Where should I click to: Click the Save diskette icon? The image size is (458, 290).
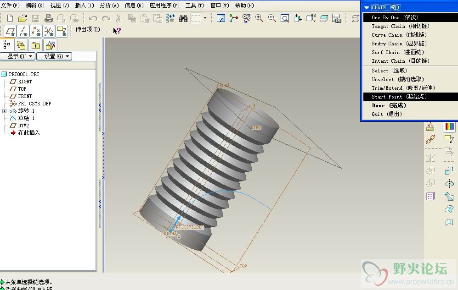point(35,18)
